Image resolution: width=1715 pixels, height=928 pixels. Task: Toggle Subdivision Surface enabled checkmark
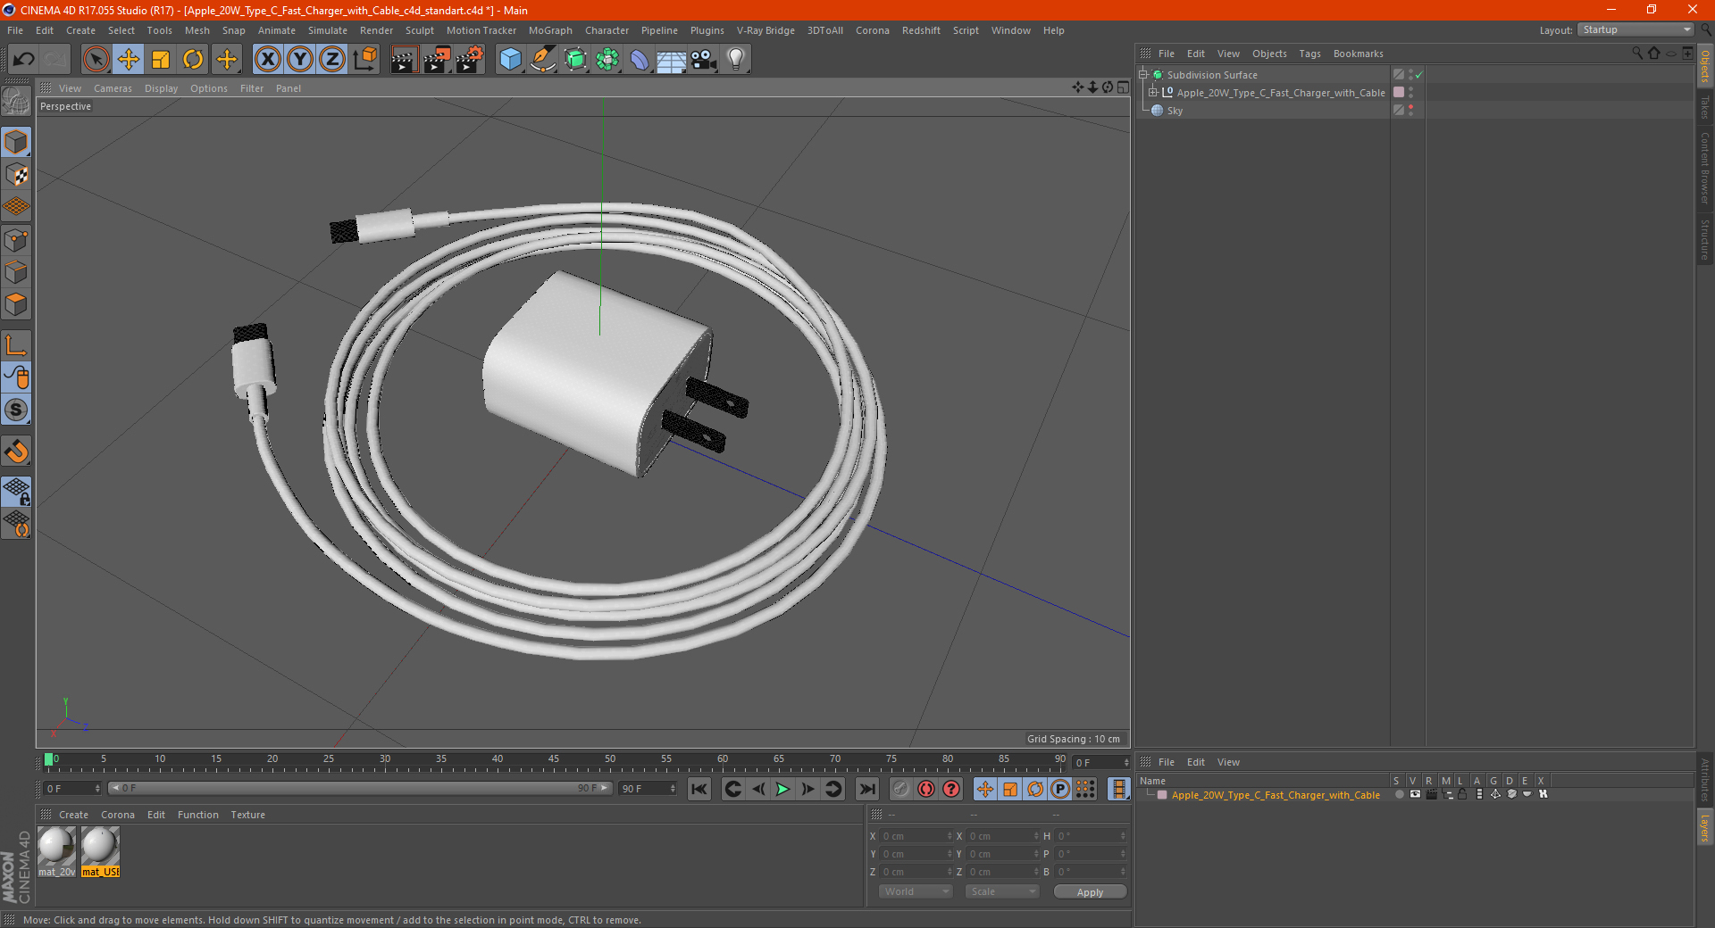coord(1418,75)
